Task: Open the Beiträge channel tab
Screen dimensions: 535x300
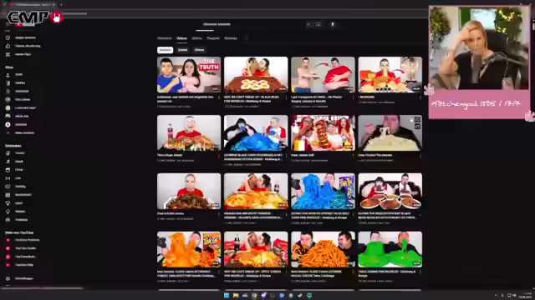Action: [x=231, y=38]
